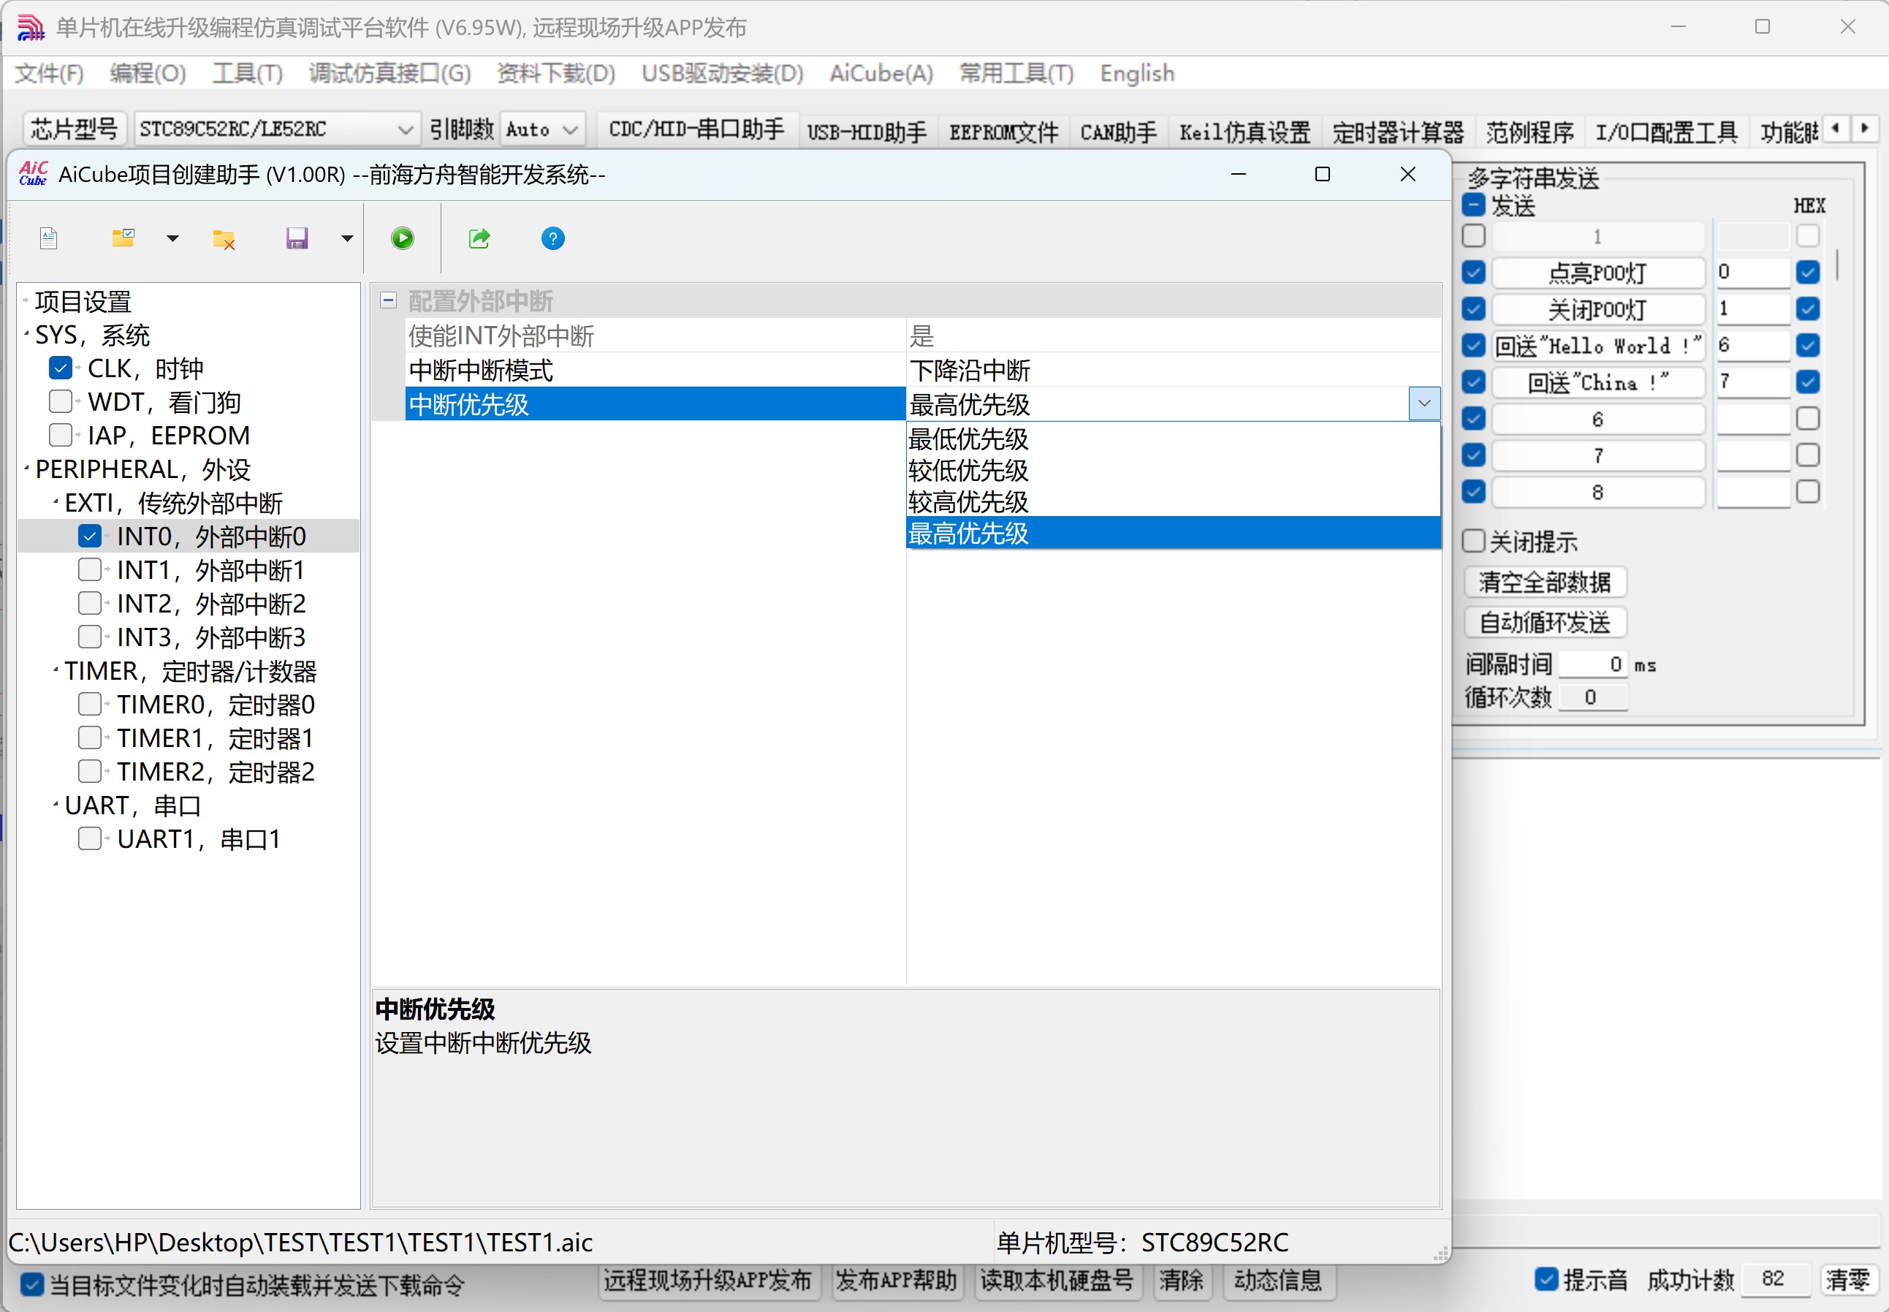Switch language via English menu
Image resolution: width=1889 pixels, height=1312 pixels.
1137,73
